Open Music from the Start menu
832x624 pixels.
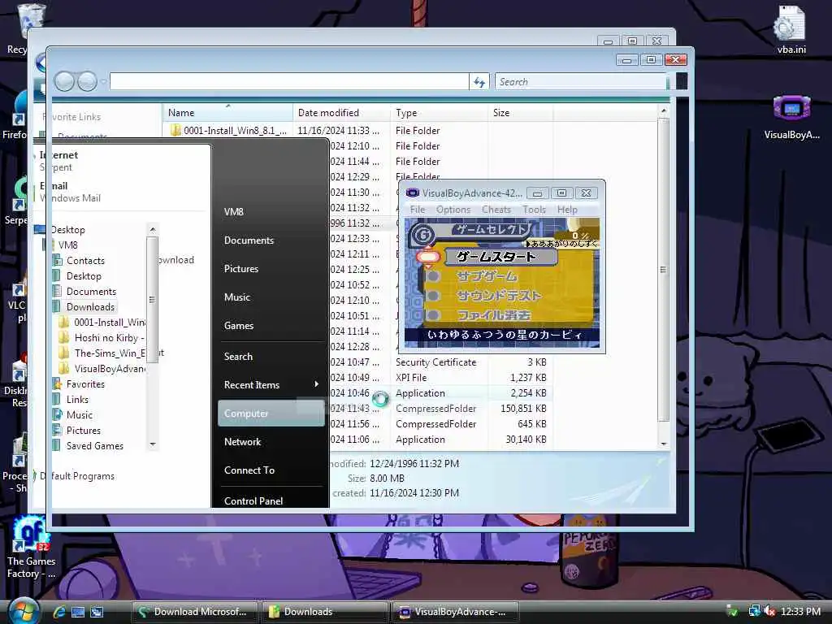pos(237,297)
